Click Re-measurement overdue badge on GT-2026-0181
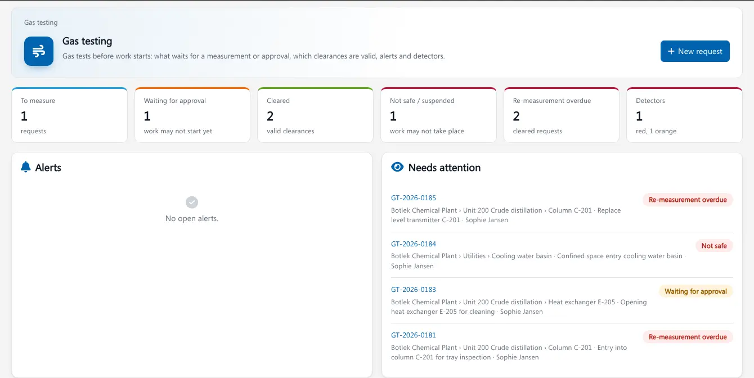The image size is (754, 378). 688,337
